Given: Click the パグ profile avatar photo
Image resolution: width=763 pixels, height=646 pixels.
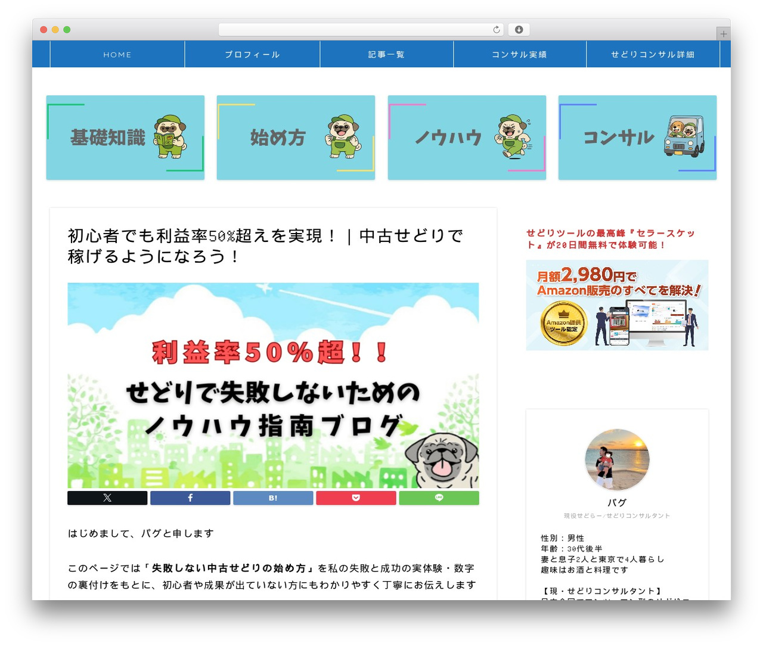Looking at the screenshot, I should (617, 460).
